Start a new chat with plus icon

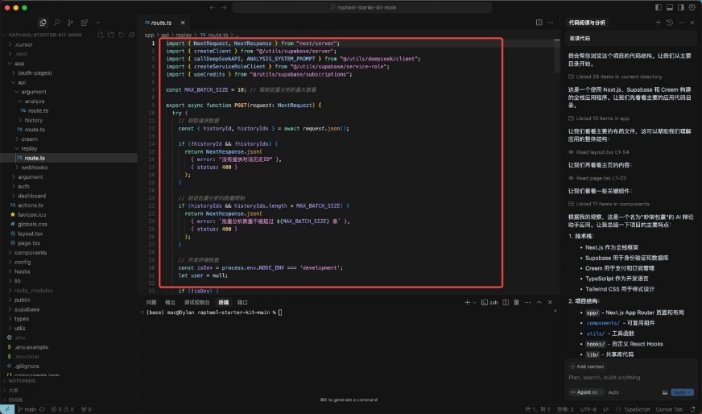[658, 23]
